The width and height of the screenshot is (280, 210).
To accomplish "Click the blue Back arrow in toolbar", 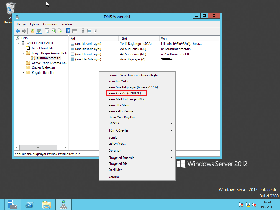I will [x=18, y=31].
